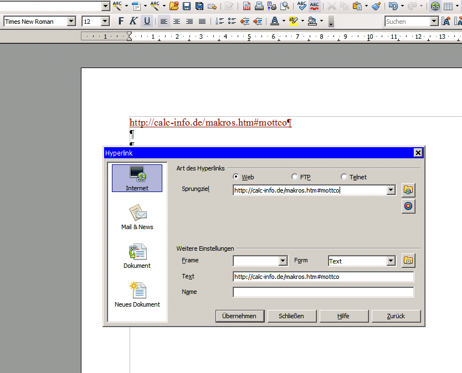
Task: Click the save document icon
Action: pos(187,6)
